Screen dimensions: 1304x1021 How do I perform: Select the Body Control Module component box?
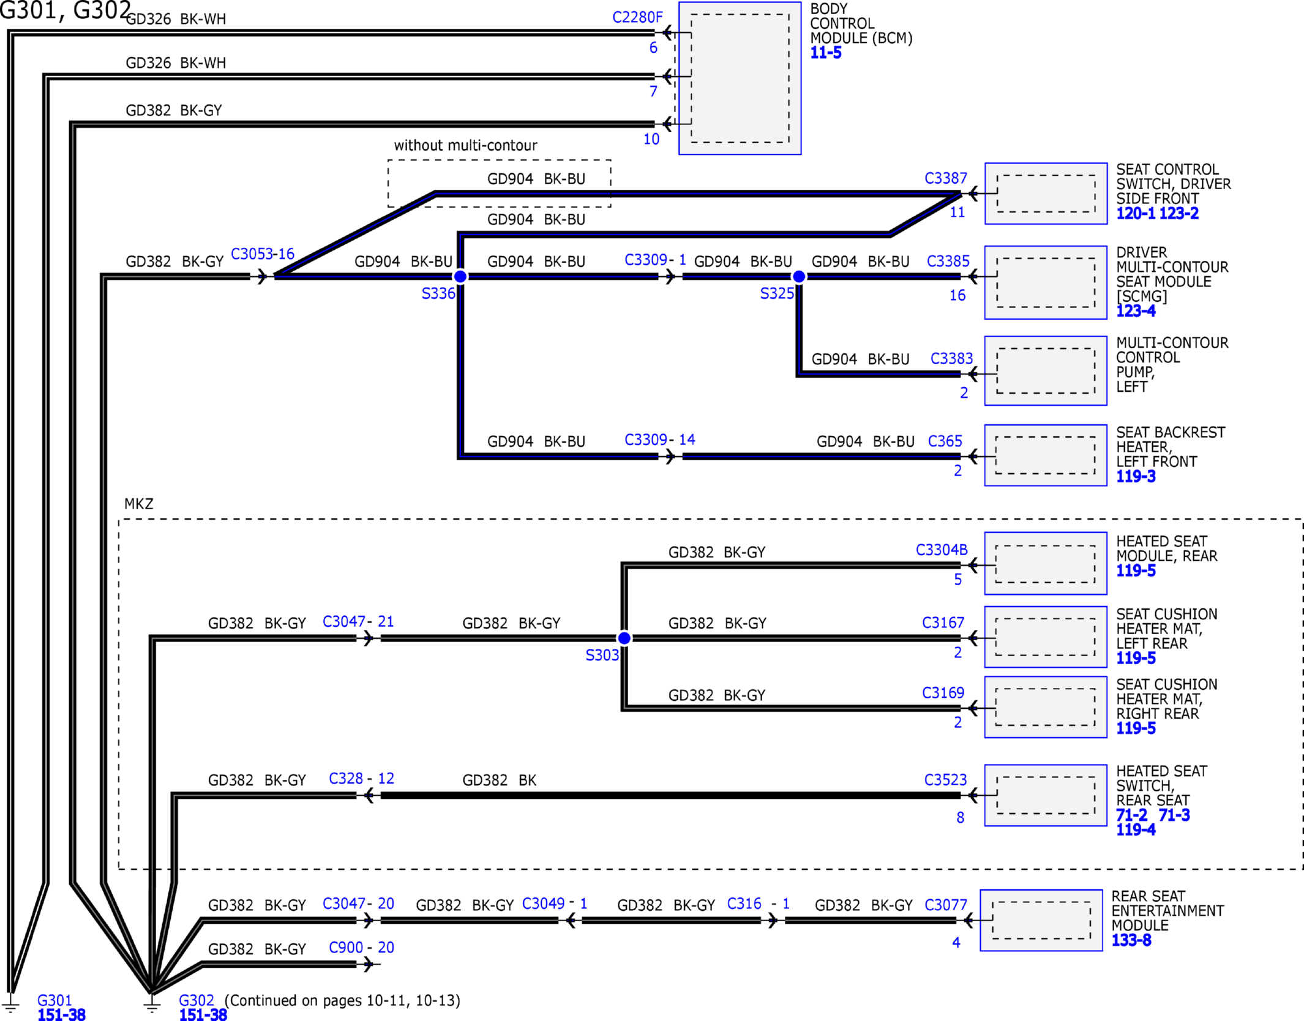coord(740,78)
